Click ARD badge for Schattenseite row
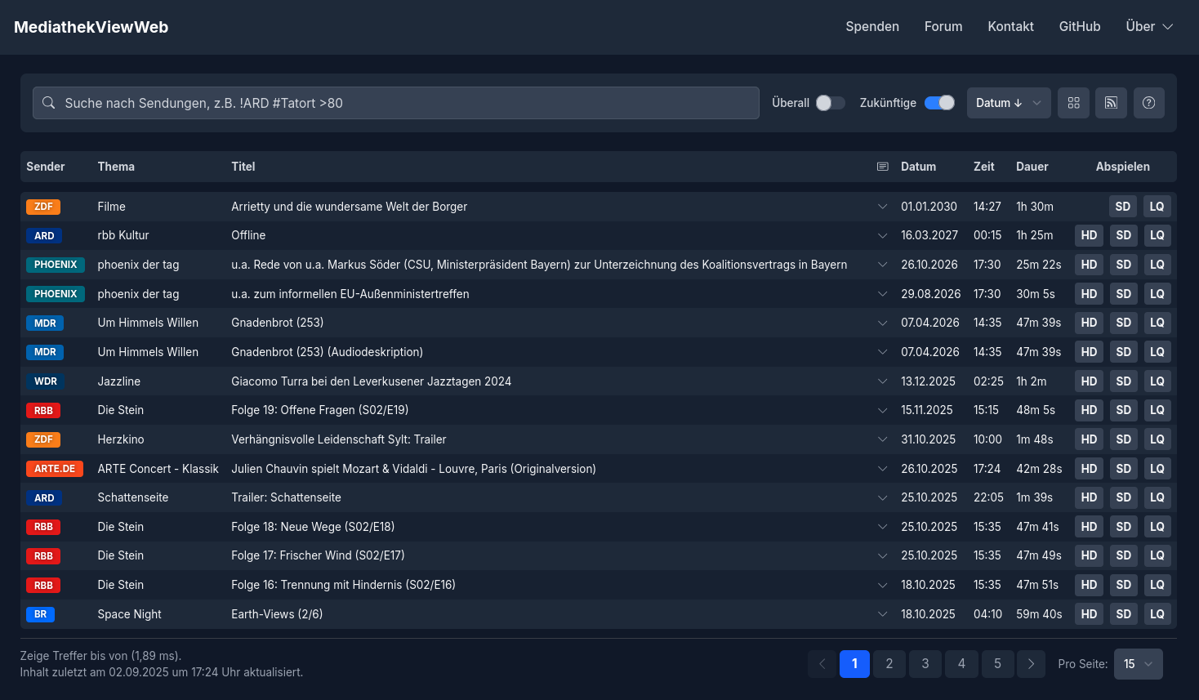Image resolution: width=1199 pixels, height=700 pixels. 44,498
